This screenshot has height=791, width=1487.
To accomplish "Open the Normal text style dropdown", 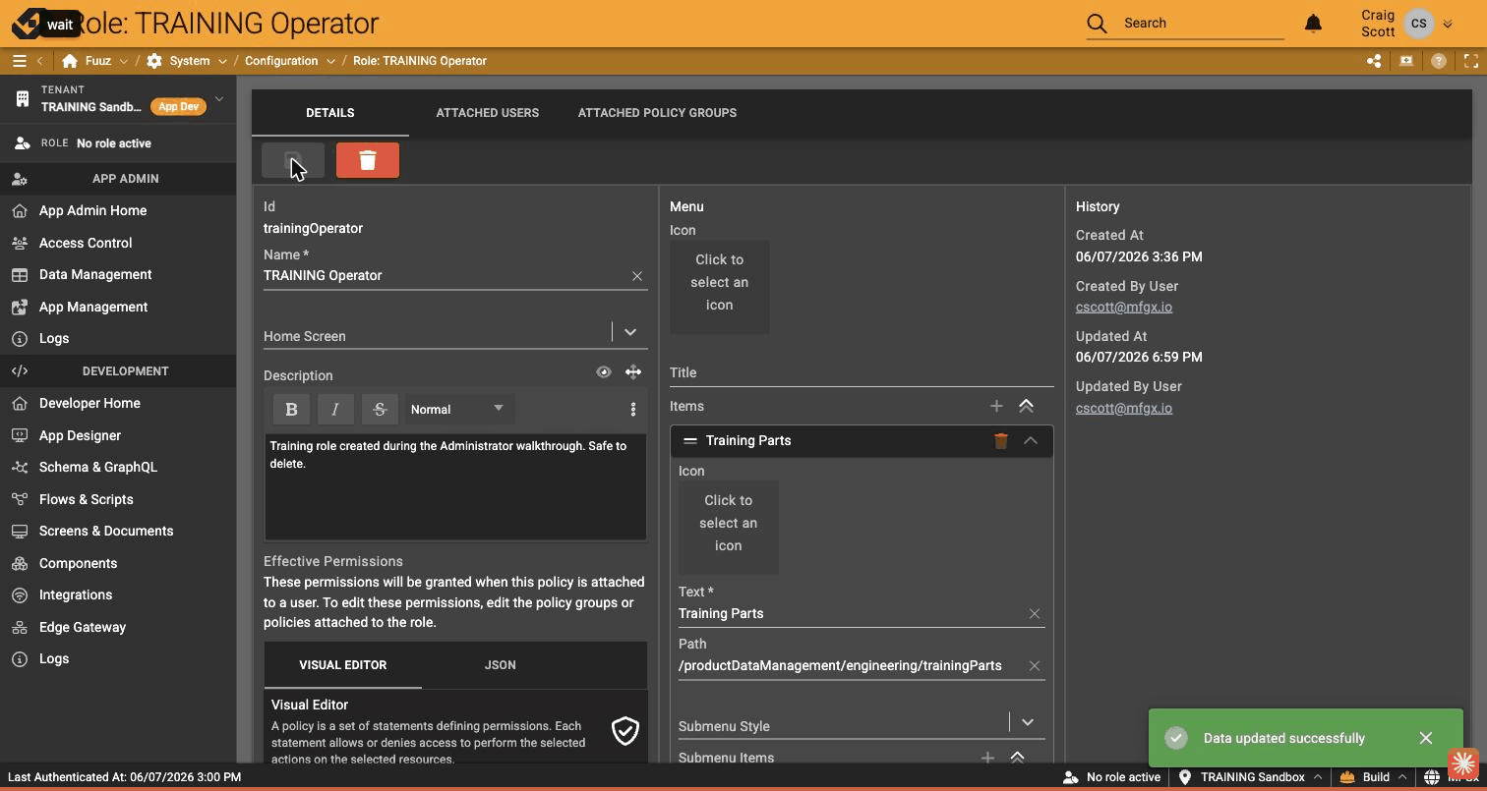I will (x=458, y=409).
